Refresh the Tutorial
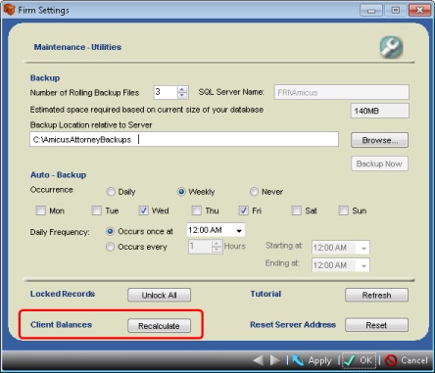435x373 pixels. click(376, 295)
